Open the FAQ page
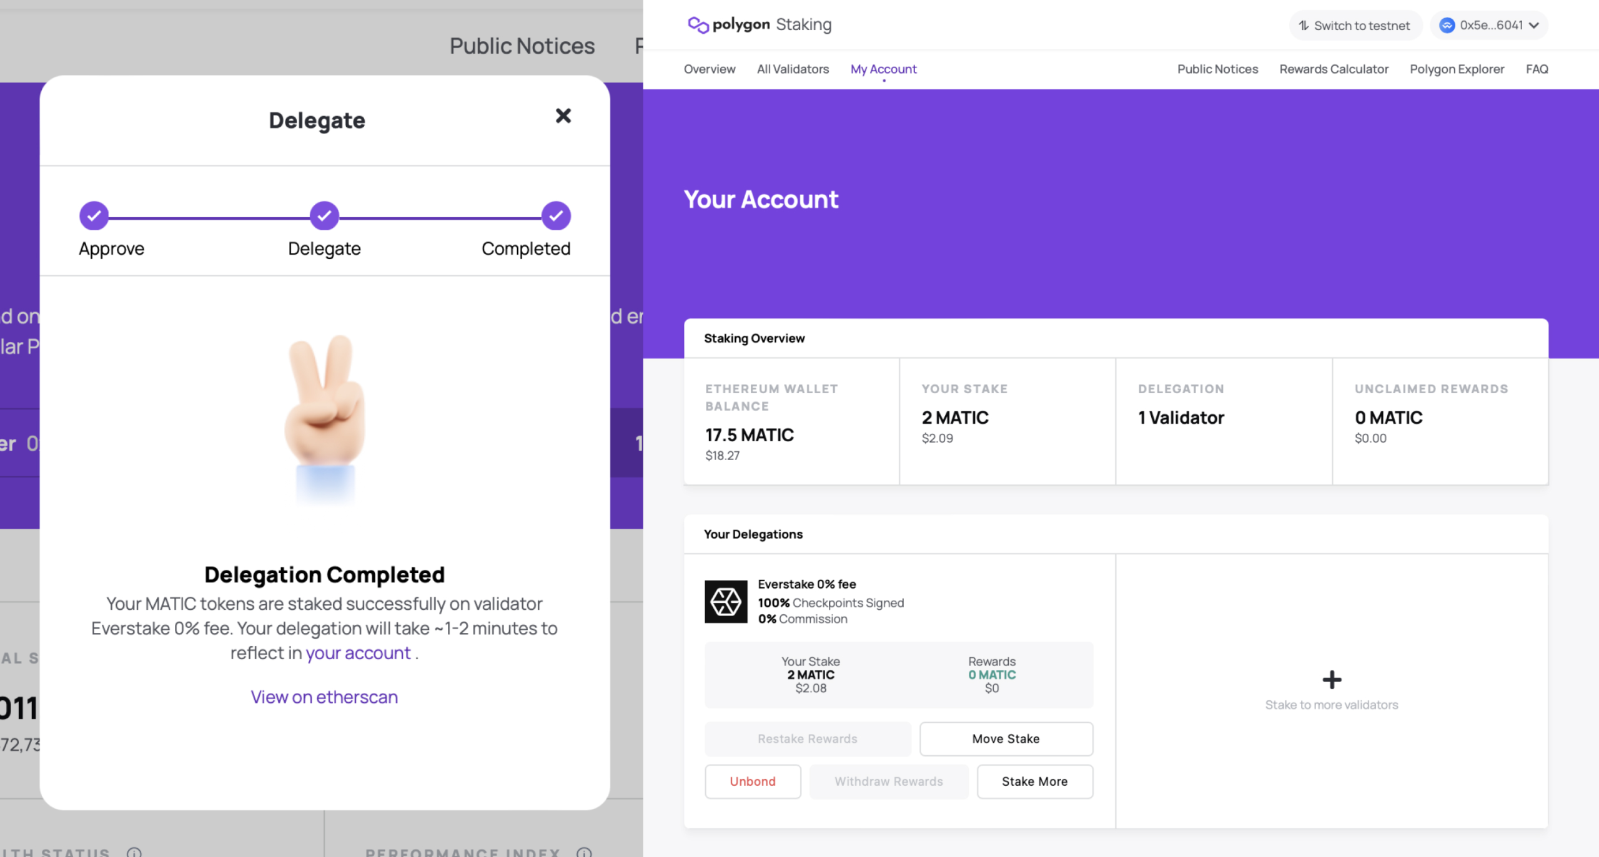This screenshot has height=857, width=1599. coord(1537,69)
